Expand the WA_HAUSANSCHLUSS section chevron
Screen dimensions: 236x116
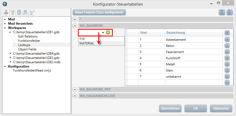pyautogui.click(x=75, y=96)
